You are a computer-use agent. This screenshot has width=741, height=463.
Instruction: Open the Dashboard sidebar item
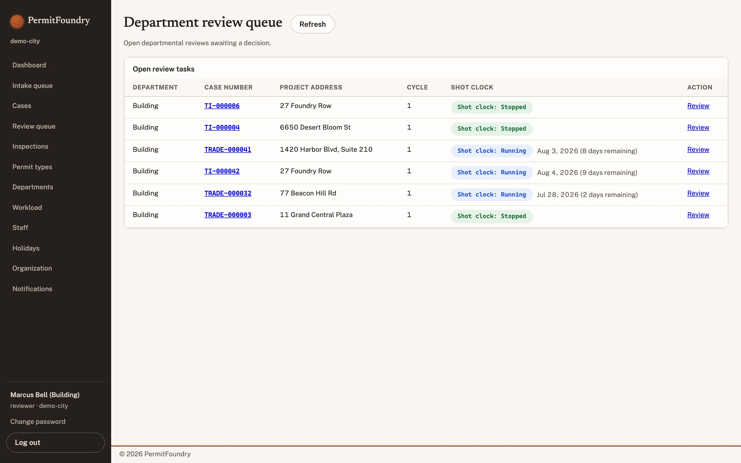(29, 65)
